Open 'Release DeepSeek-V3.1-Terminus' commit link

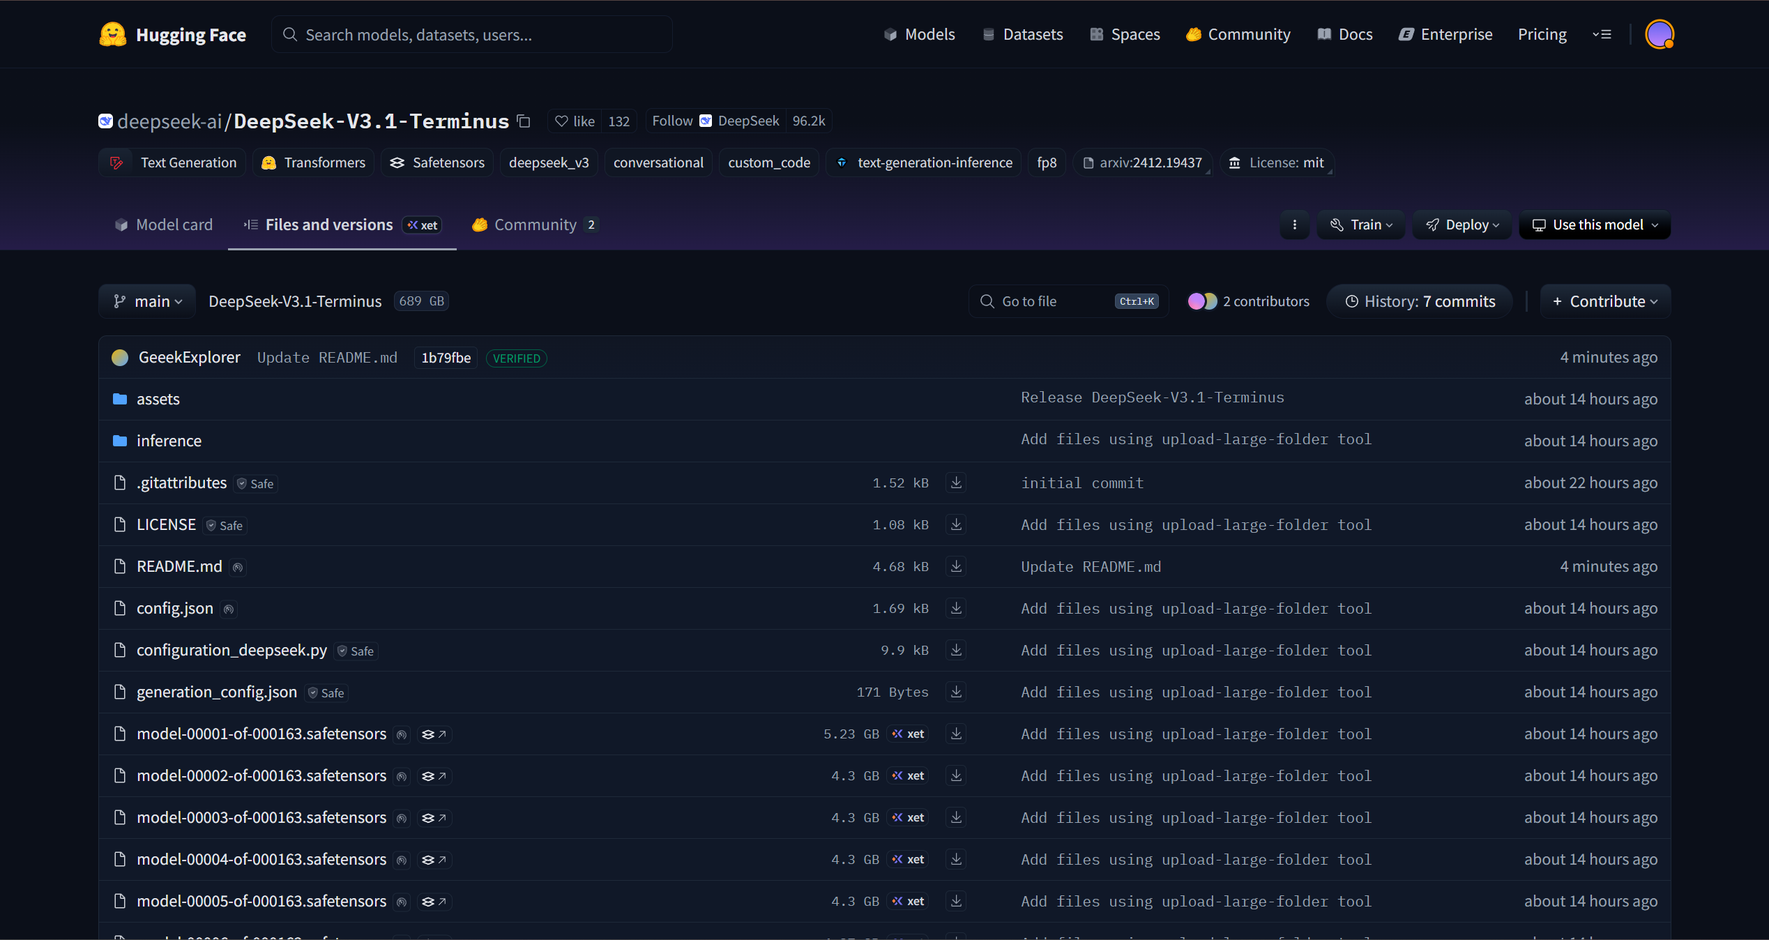(x=1153, y=397)
